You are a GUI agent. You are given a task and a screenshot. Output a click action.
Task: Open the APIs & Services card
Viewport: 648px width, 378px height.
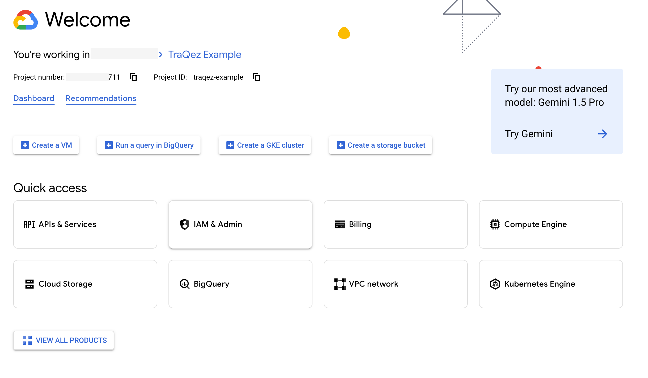pos(85,224)
